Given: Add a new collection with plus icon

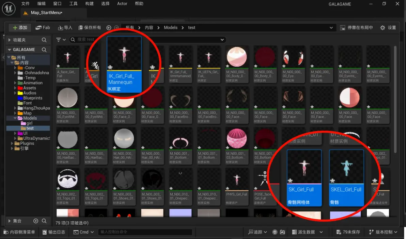Looking at the screenshot, I should [x=36, y=221].
